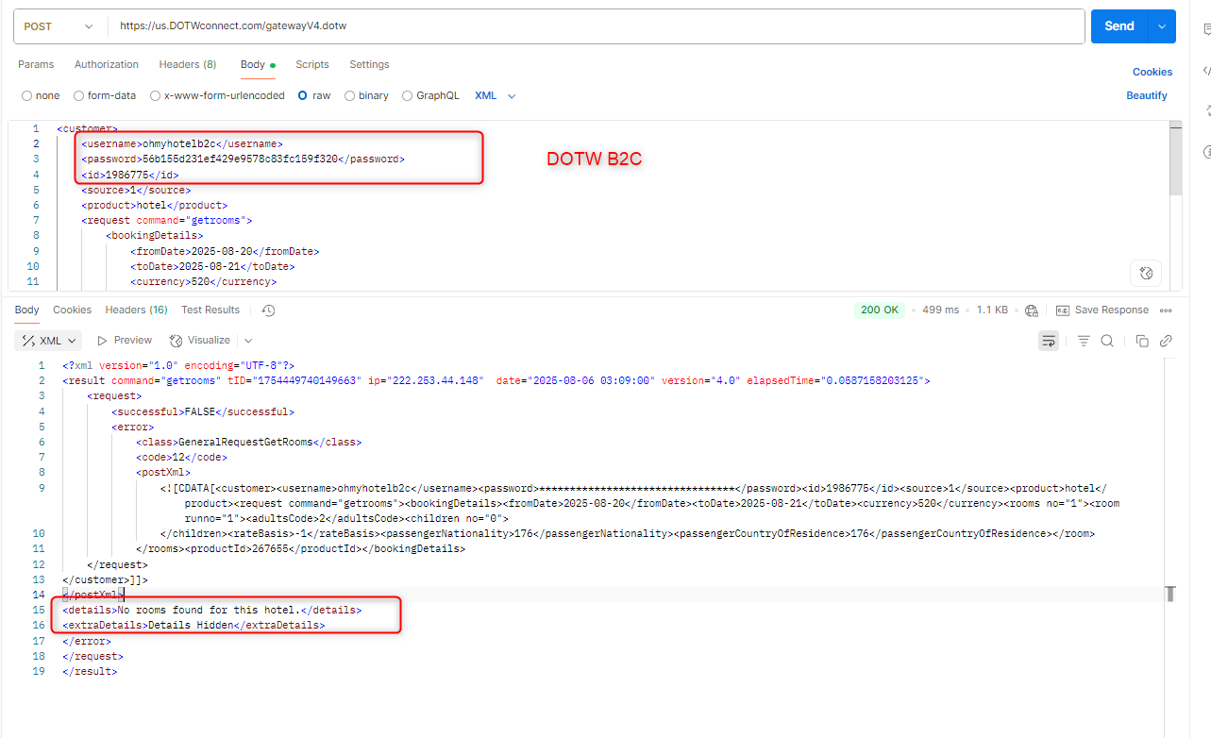Open the response Cookies tab
The image size is (1211, 738).
pyautogui.click(x=72, y=310)
